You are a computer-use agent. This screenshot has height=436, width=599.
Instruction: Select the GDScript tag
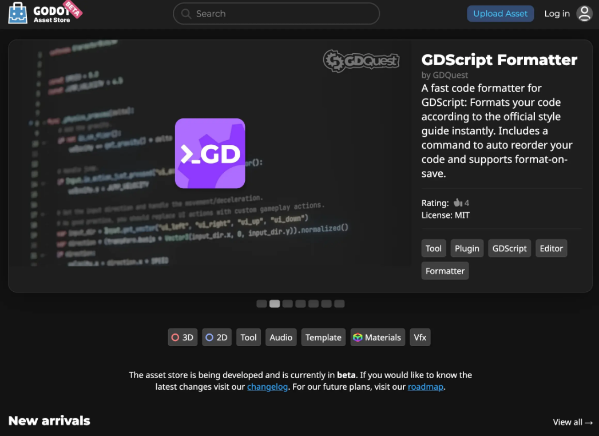pyautogui.click(x=509, y=248)
